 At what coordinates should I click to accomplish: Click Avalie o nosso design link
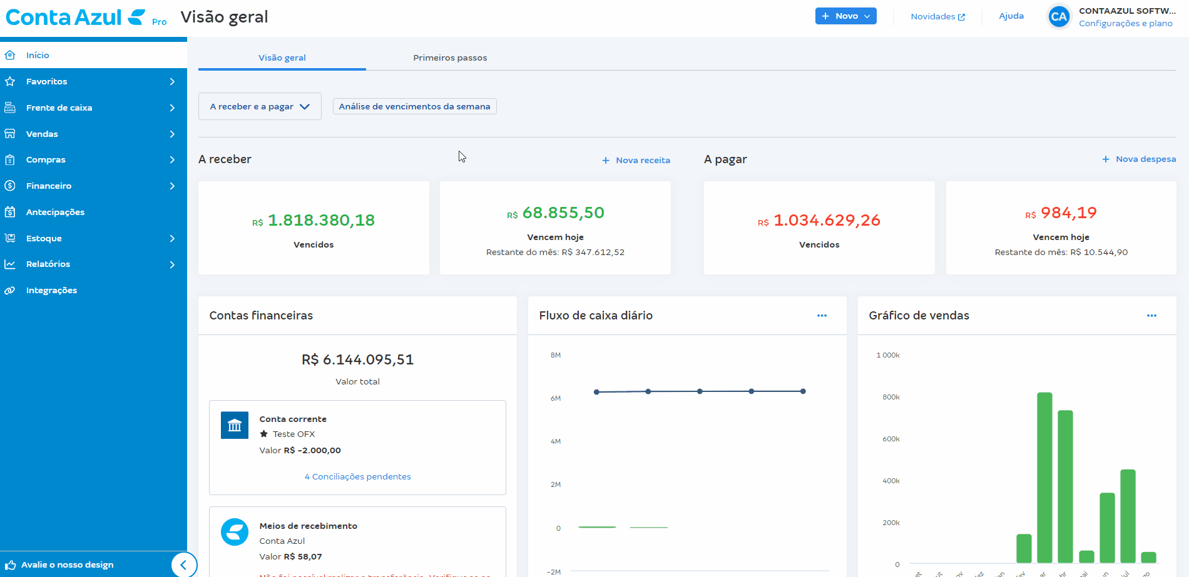[68, 564]
